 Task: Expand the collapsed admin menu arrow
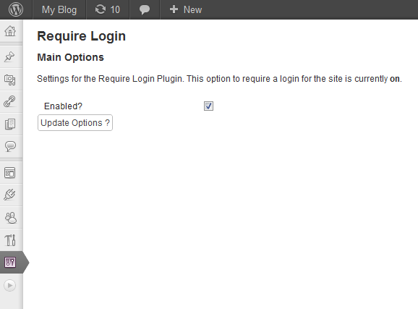(x=10, y=286)
